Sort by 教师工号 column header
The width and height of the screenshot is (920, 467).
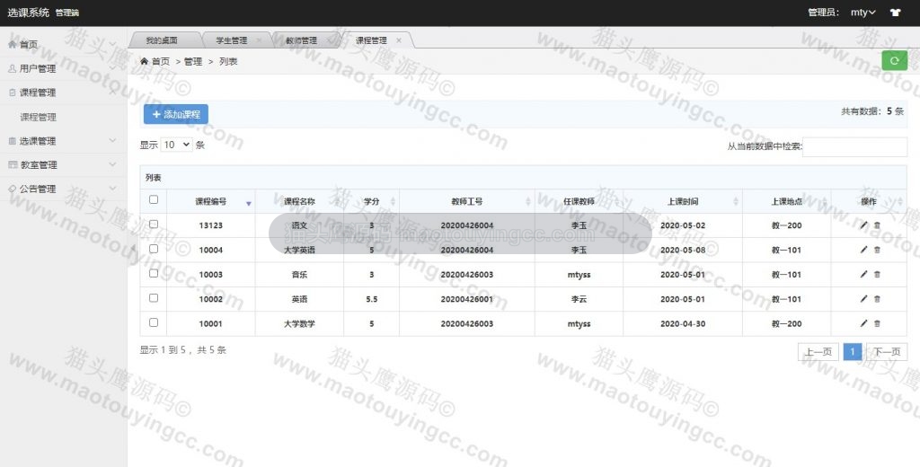pos(467,201)
